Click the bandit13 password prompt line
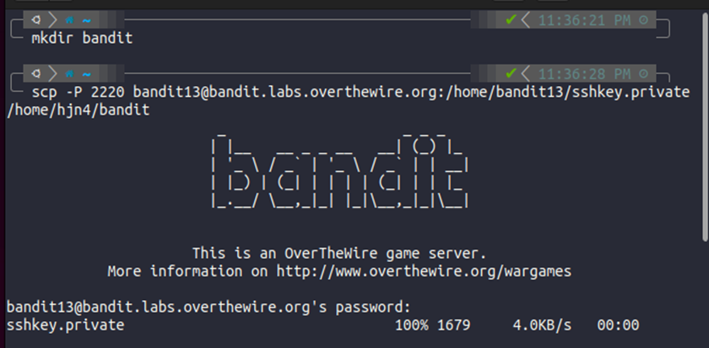The width and height of the screenshot is (709, 348). (x=208, y=308)
